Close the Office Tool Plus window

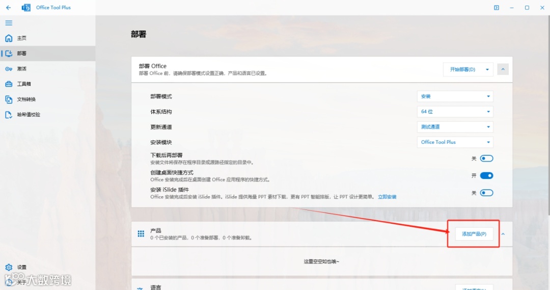[x=542, y=7]
